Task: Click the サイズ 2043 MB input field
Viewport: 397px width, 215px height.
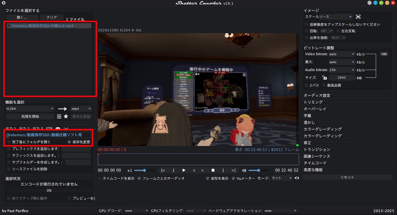Action: tap(342, 78)
